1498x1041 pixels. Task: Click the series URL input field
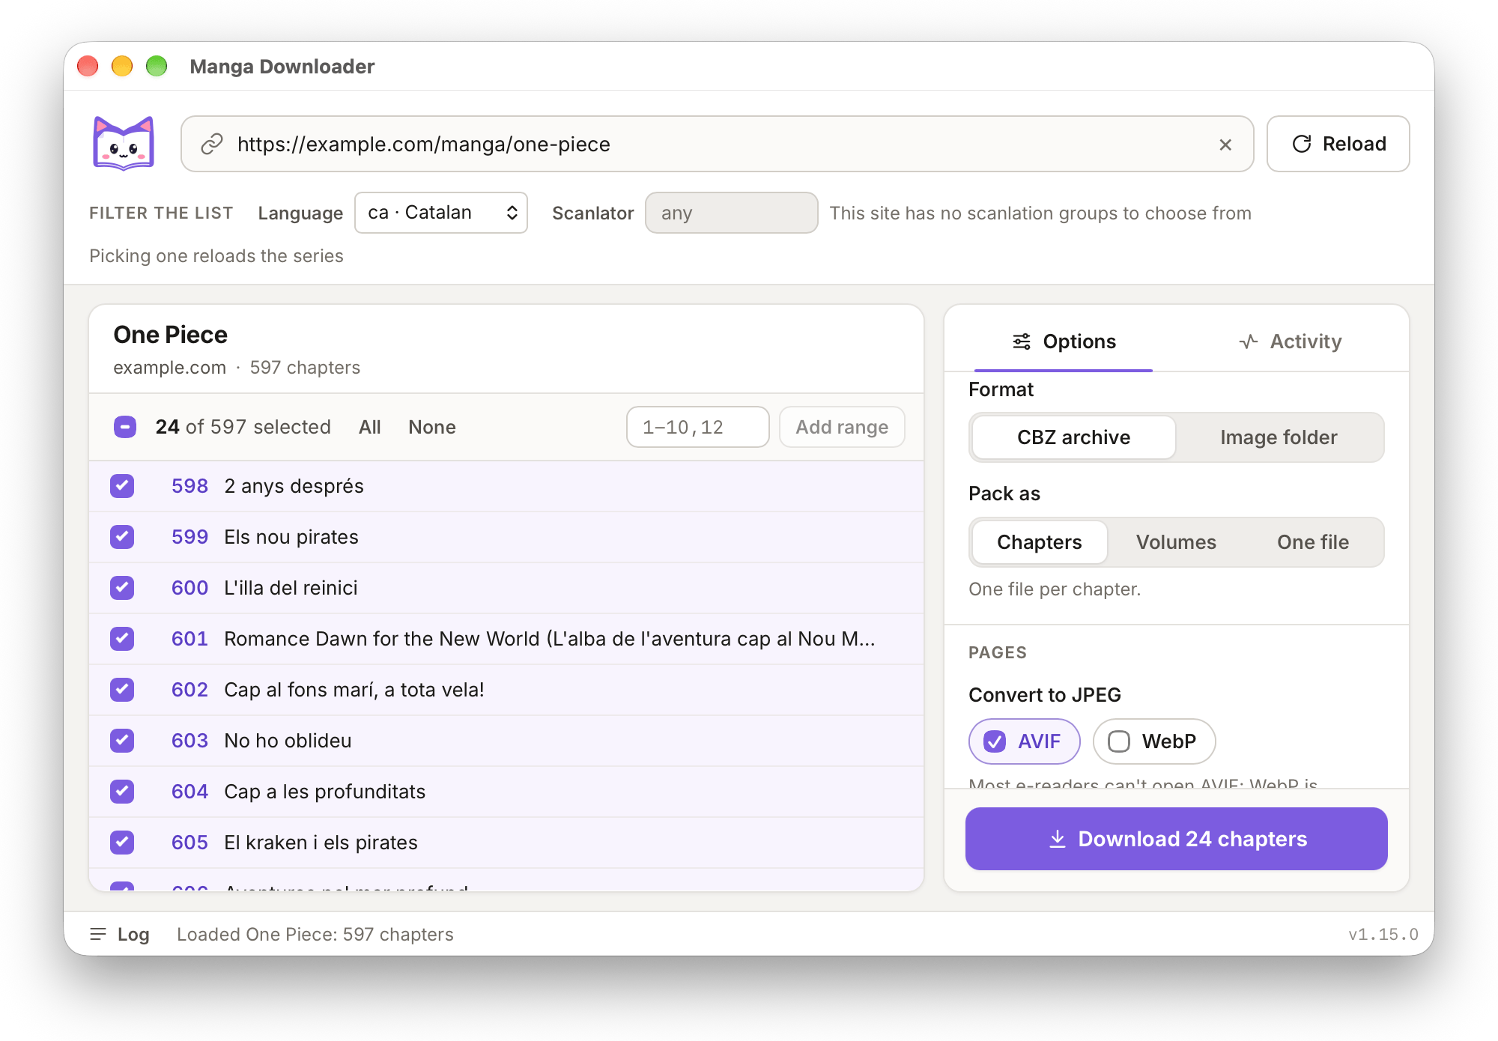(x=718, y=144)
